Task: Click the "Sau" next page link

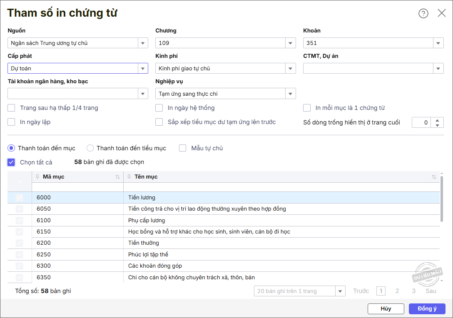Action: coord(431,291)
